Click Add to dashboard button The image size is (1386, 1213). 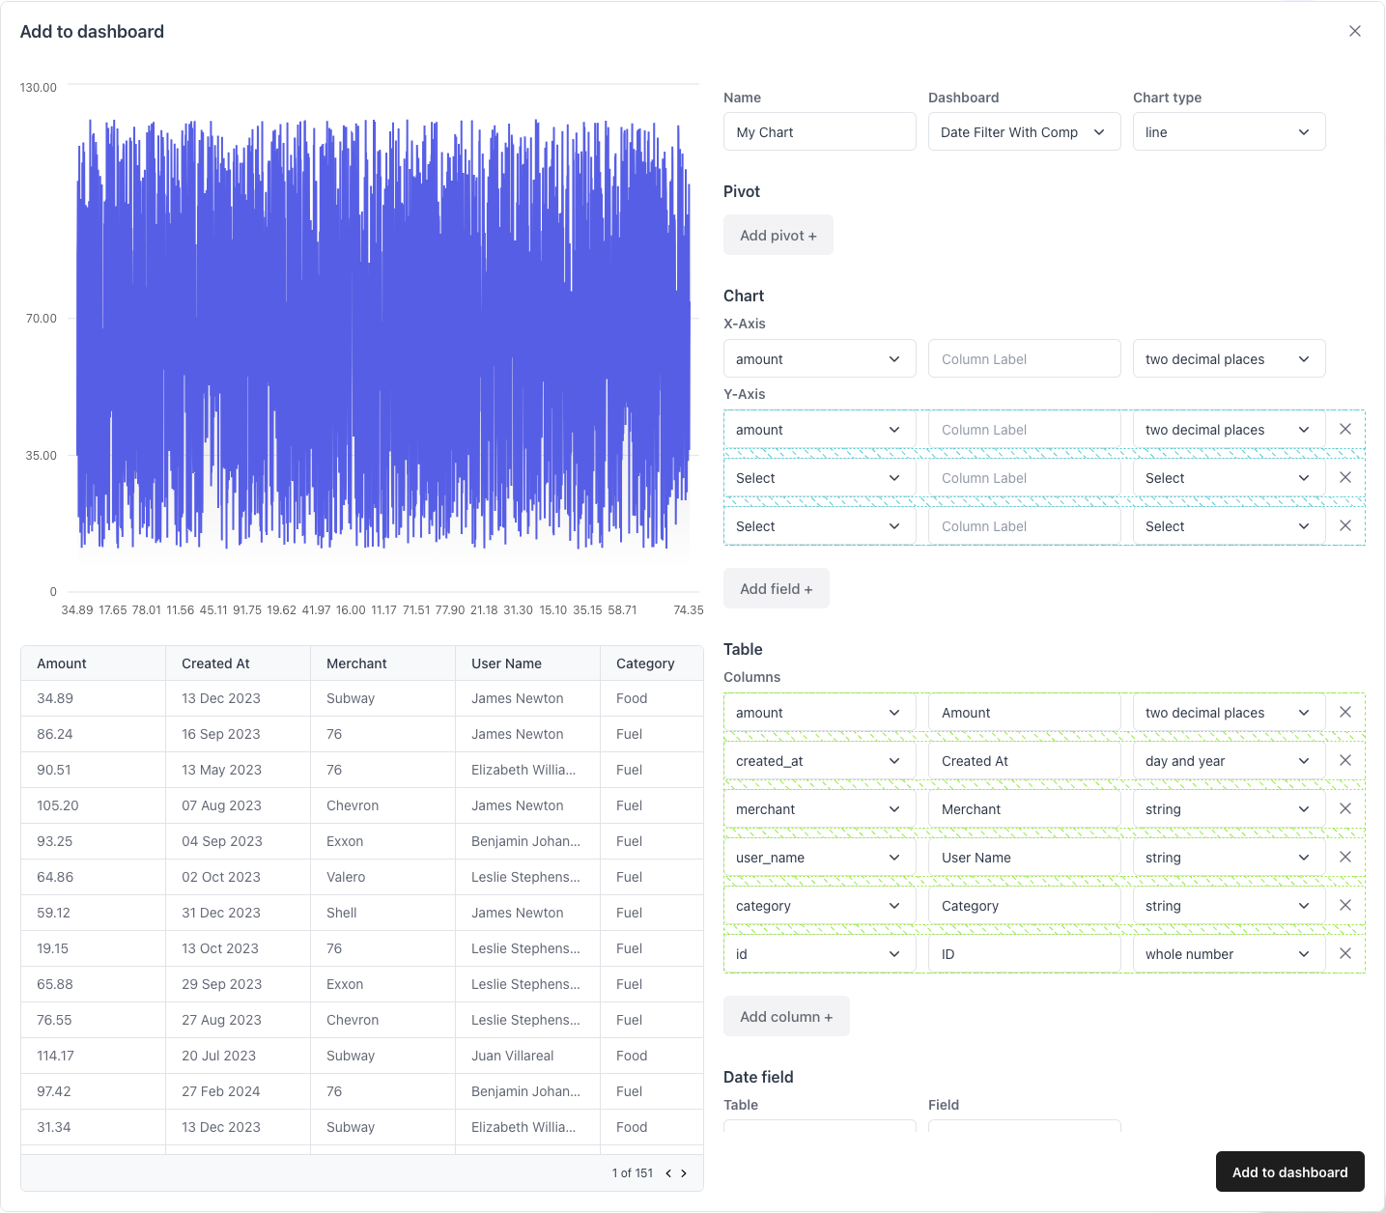[x=1288, y=1171]
